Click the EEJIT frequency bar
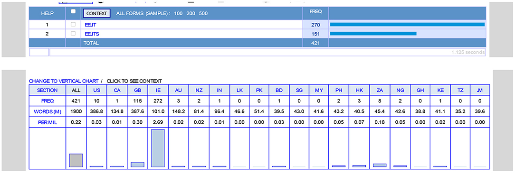The image size is (515, 173). click(x=407, y=25)
